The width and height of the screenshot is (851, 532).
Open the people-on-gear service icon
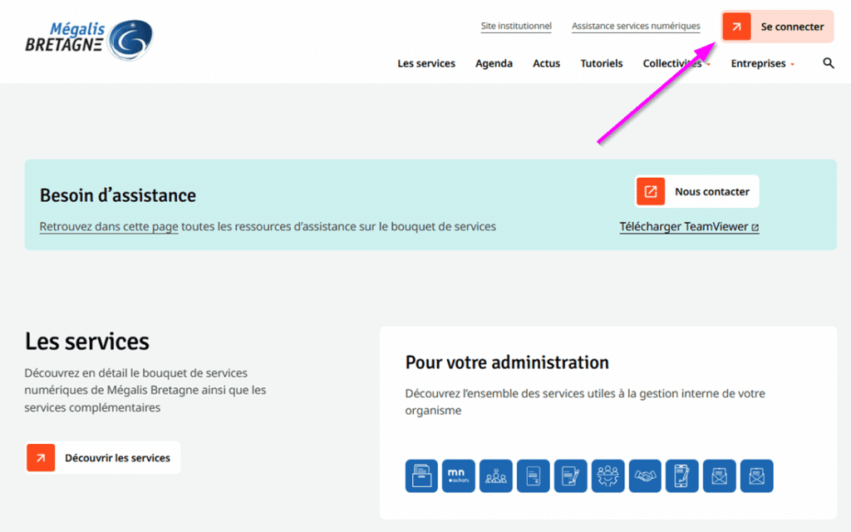coord(608,476)
